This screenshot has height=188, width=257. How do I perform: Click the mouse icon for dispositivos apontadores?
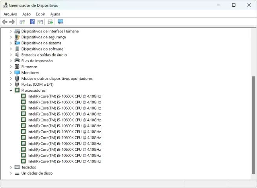pos(17,78)
